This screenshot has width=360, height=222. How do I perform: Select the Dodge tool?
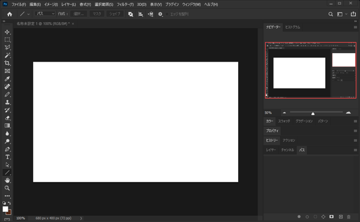[7, 141]
